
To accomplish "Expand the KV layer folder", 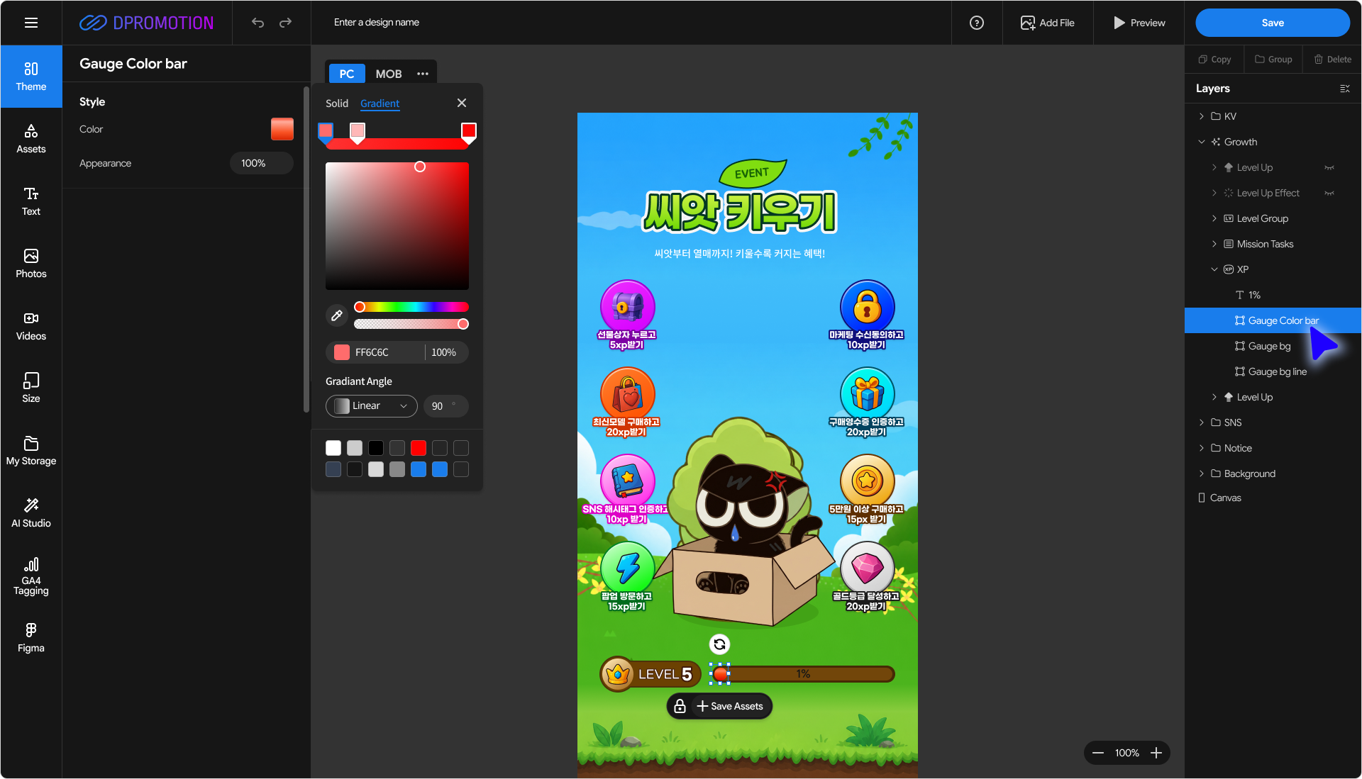I will point(1202,116).
